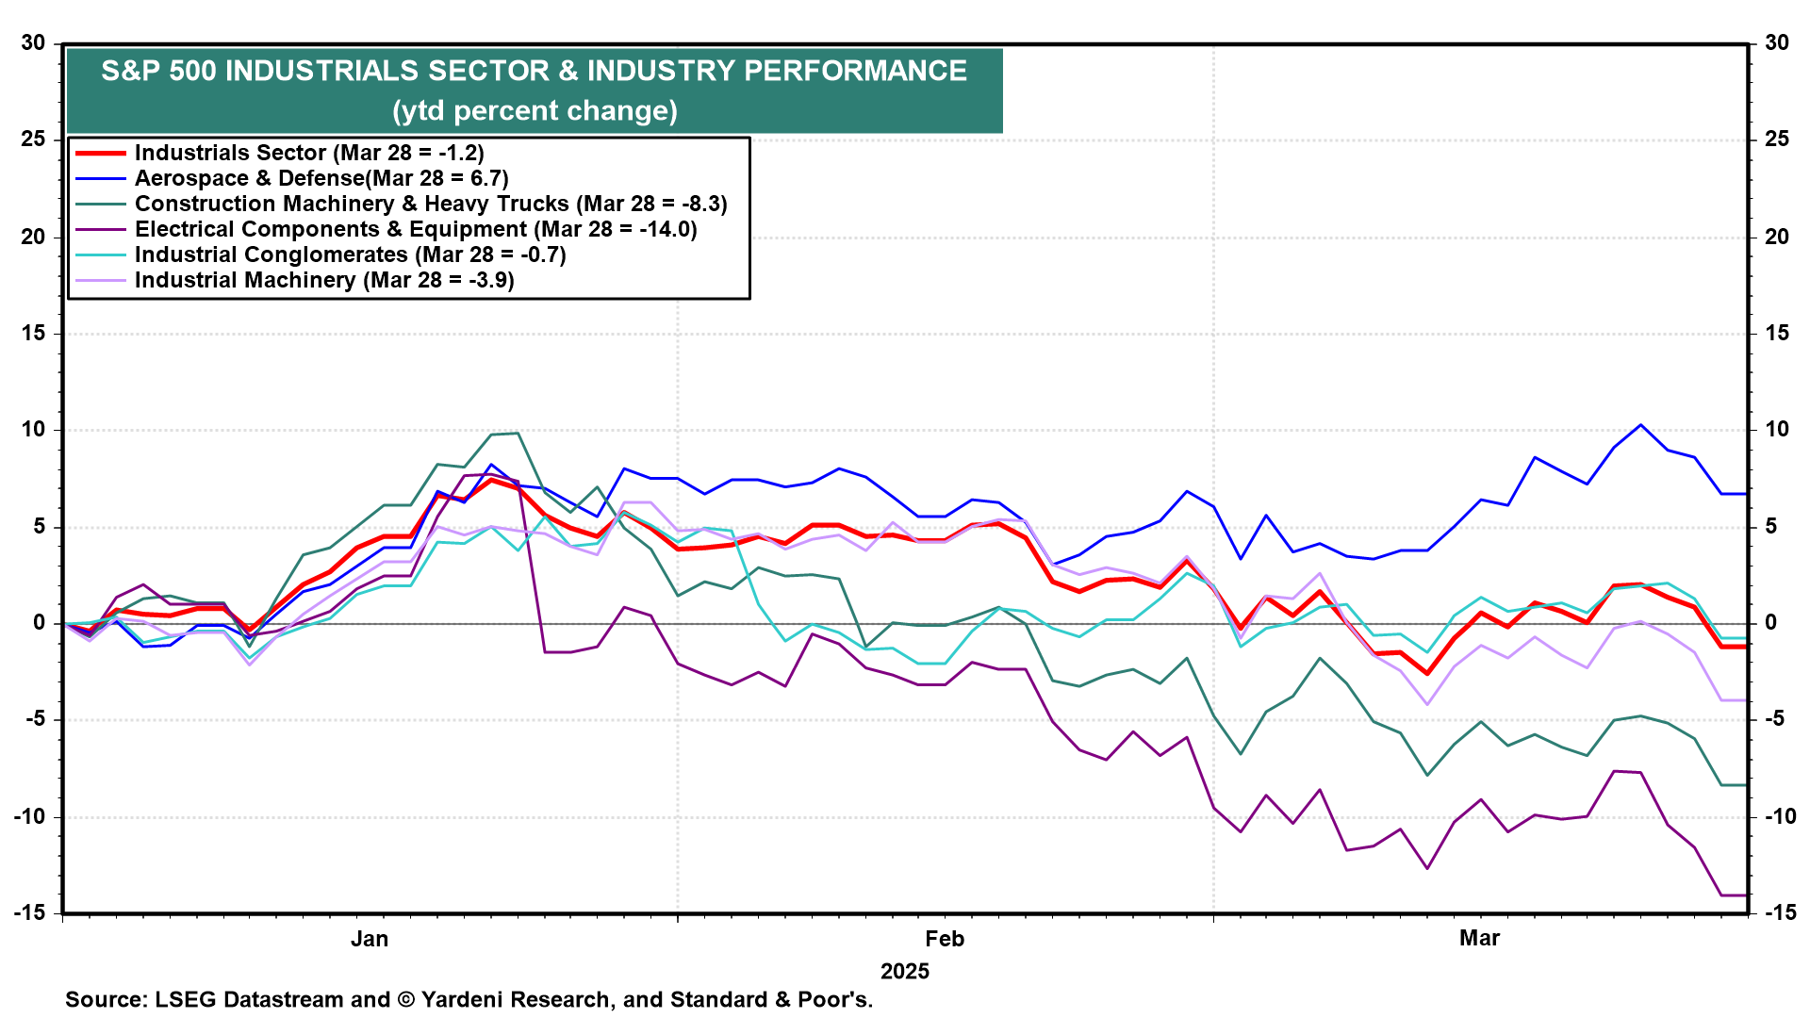This screenshot has height=1018, width=1810.
Task: Click the Industrial Conglomerates legend label
Action: tap(350, 254)
